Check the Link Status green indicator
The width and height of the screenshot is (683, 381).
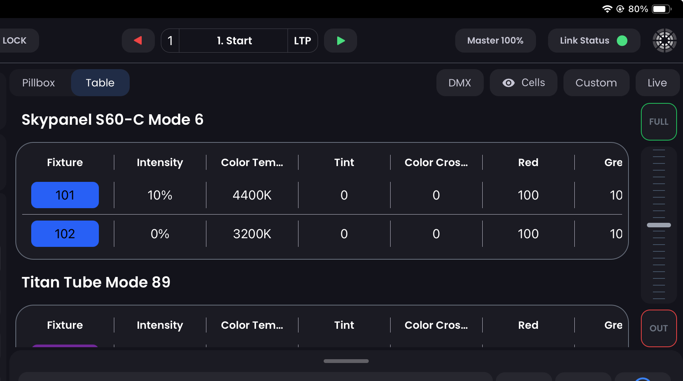coord(622,41)
